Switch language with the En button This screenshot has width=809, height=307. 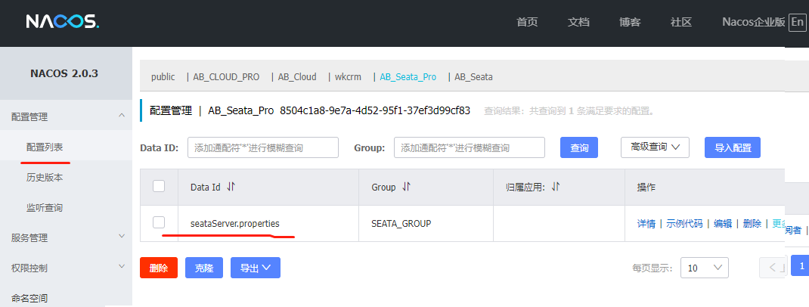[x=797, y=22]
